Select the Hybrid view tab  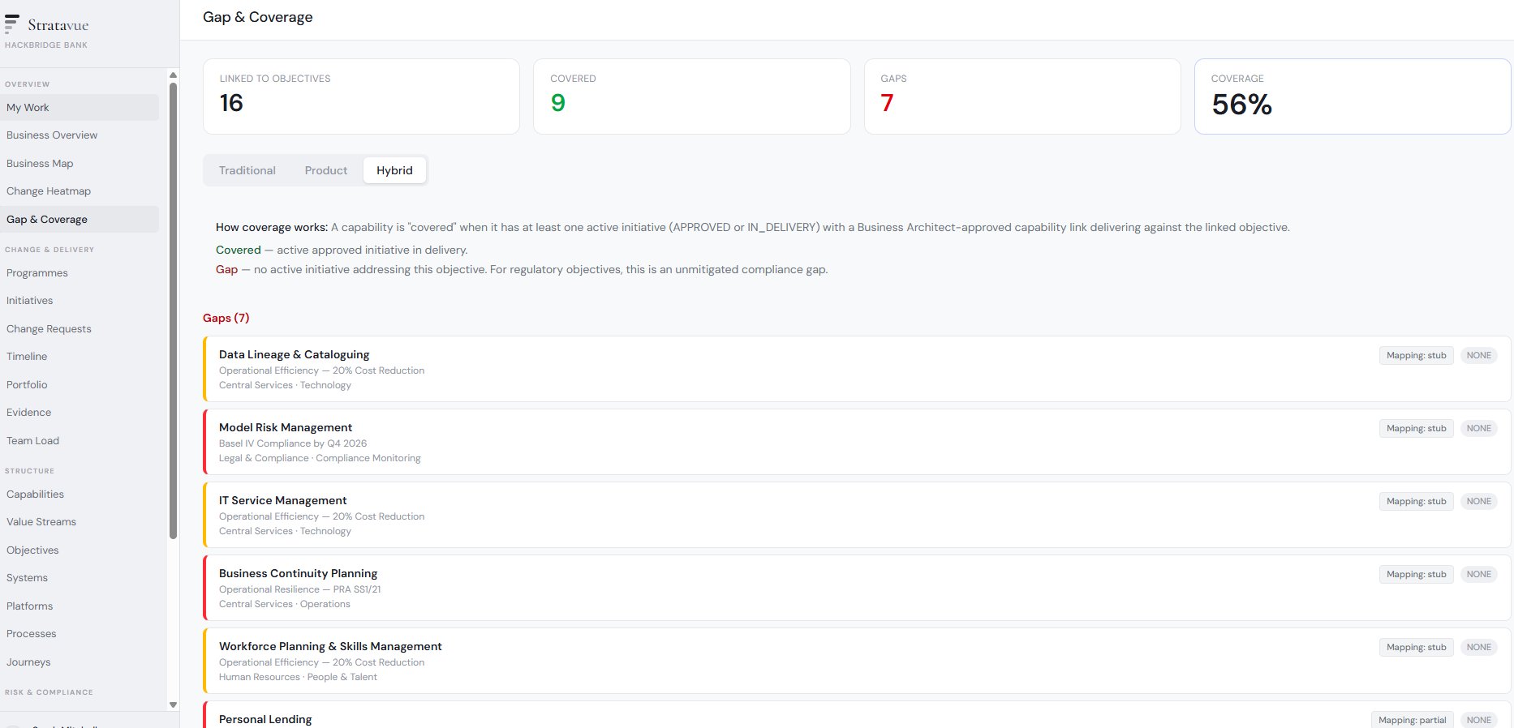tap(394, 170)
